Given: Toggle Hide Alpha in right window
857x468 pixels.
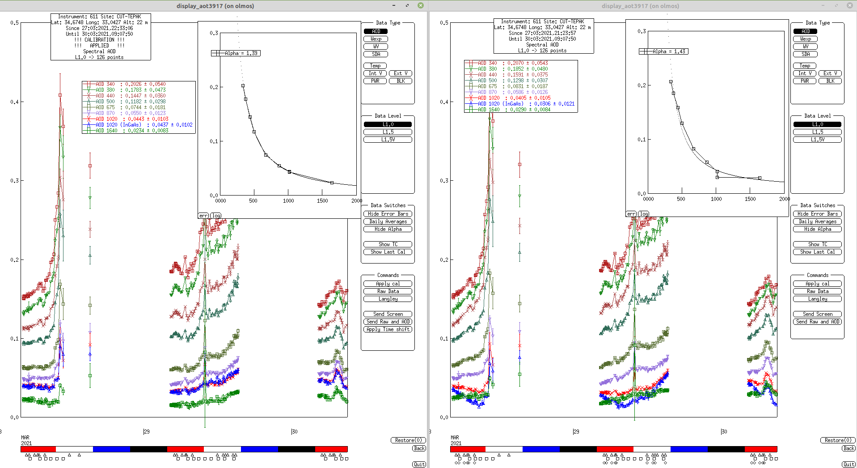Looking at the screenshot, I should 817,229.
